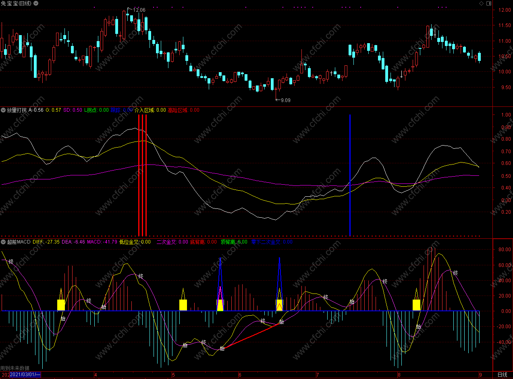This screenshot has height=379, width=513.
Task: Click the rightmost yellow square signal in MACD panel
Action: 416,305
